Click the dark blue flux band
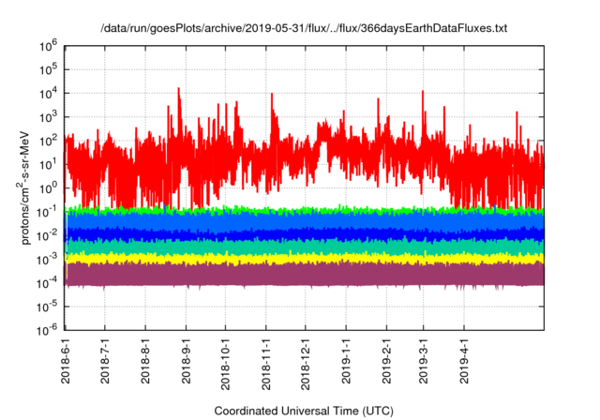 (x=304, y=234)
